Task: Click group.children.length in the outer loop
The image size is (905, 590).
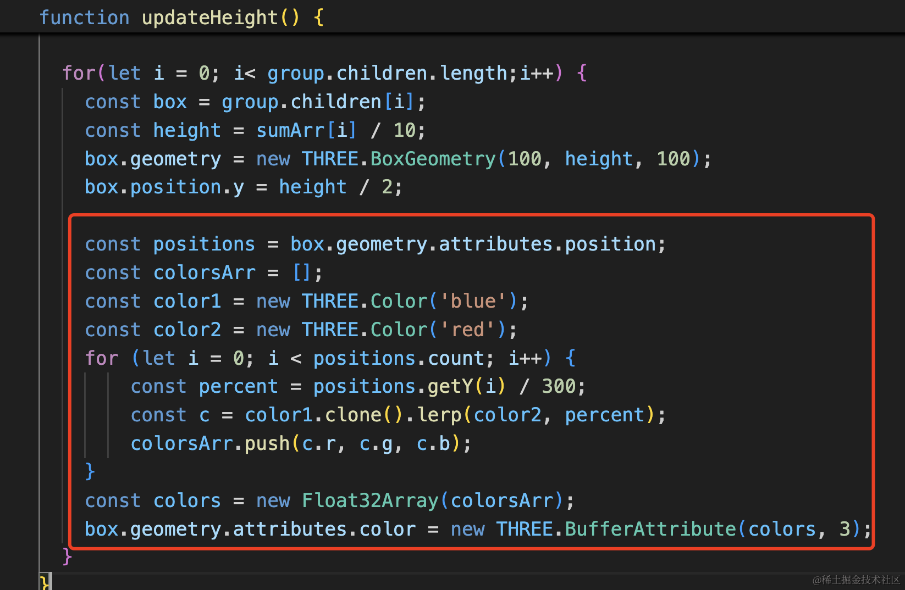Action: point(388,73)
